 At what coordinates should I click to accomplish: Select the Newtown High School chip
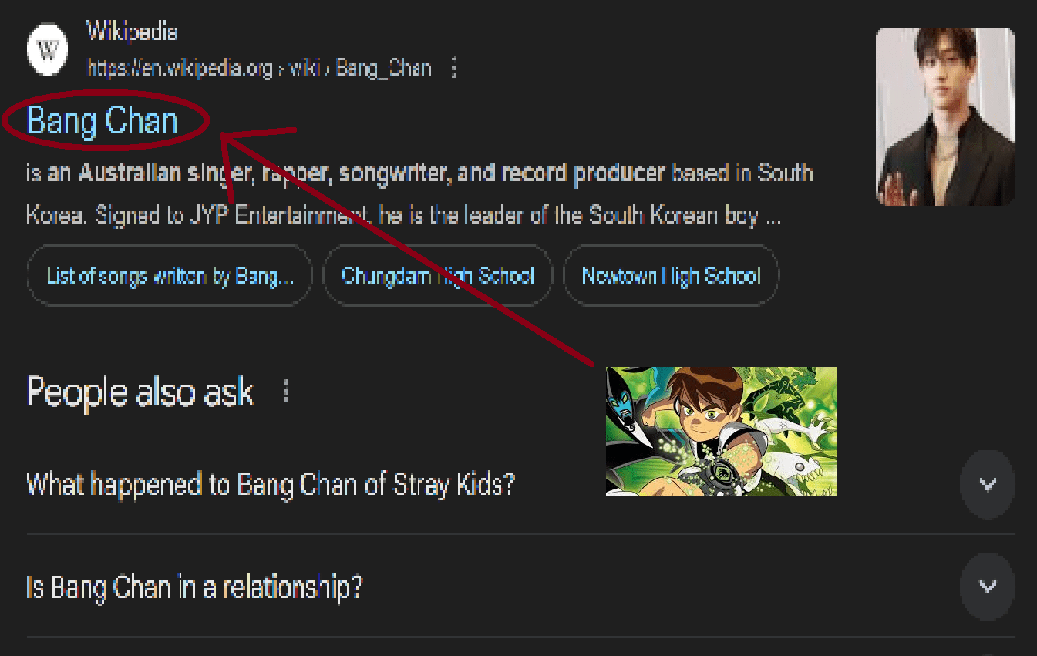pyautogui.click(x=671, y=275)
